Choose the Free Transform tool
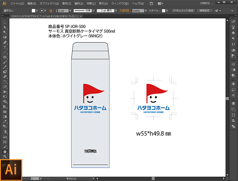238x181 pixels. click(5, 97)
